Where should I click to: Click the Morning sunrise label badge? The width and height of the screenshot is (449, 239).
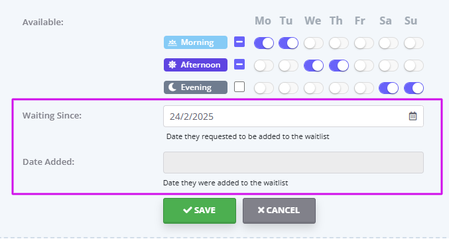pyautogui.click(x=196, y=42)
